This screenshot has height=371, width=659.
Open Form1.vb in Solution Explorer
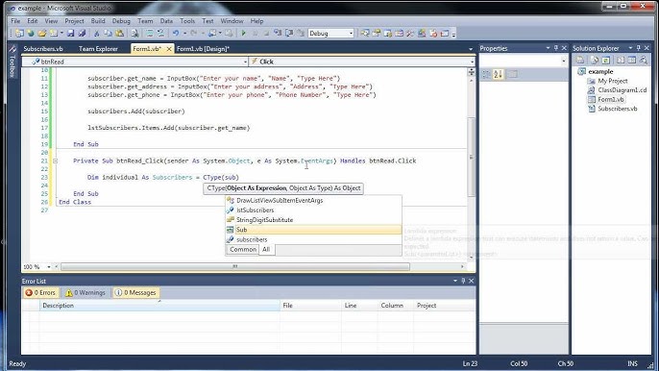[611, 99]
